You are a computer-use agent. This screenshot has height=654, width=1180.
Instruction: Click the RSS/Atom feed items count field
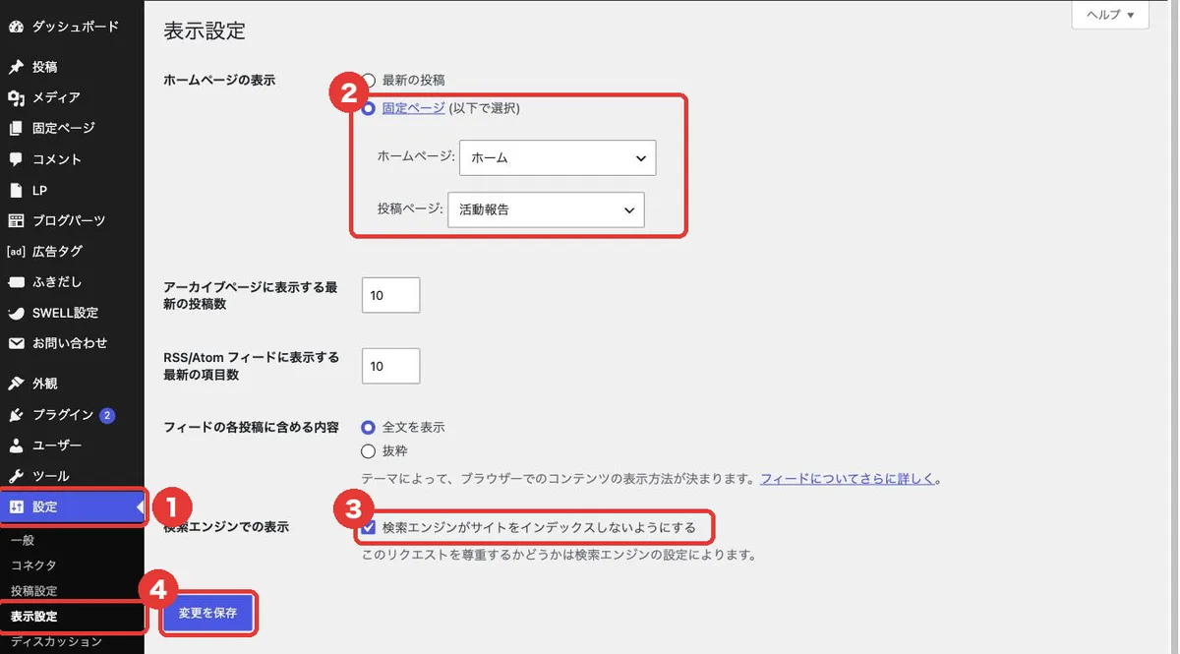(x=390, y=366)
